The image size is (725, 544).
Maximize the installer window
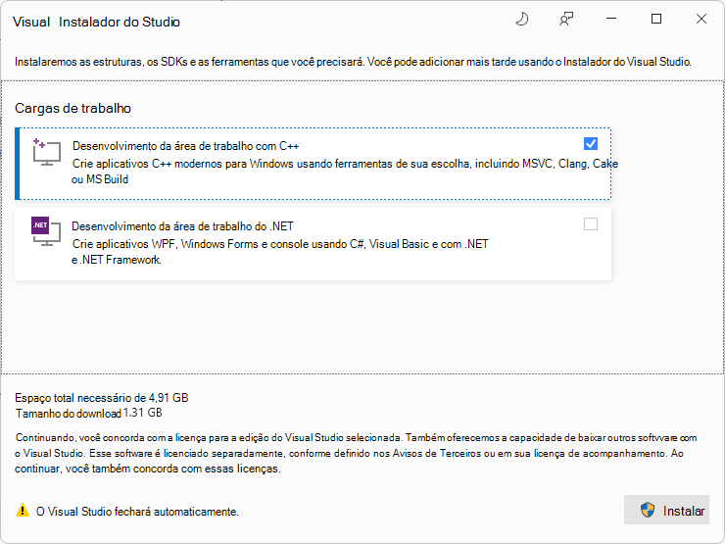tap(656, 19)
